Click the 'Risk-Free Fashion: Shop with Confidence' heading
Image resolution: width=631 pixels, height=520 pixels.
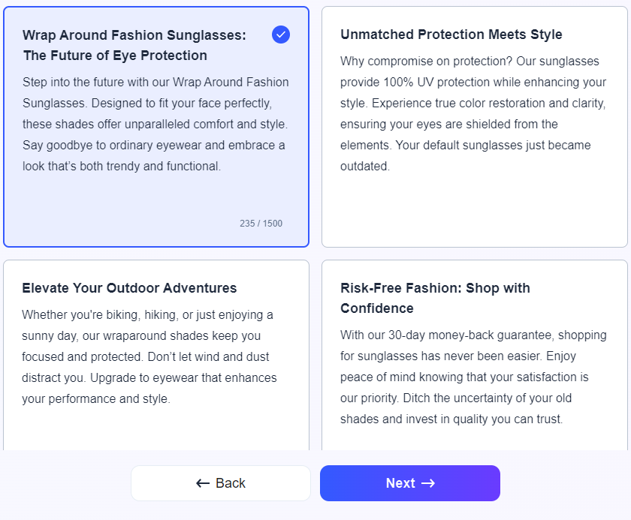pos(435,298)
